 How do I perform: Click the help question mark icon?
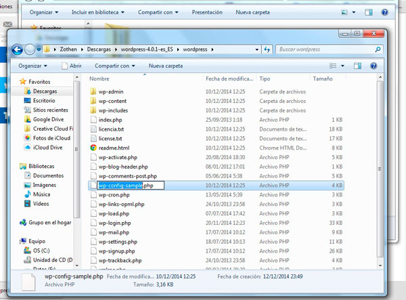[374, 66]
